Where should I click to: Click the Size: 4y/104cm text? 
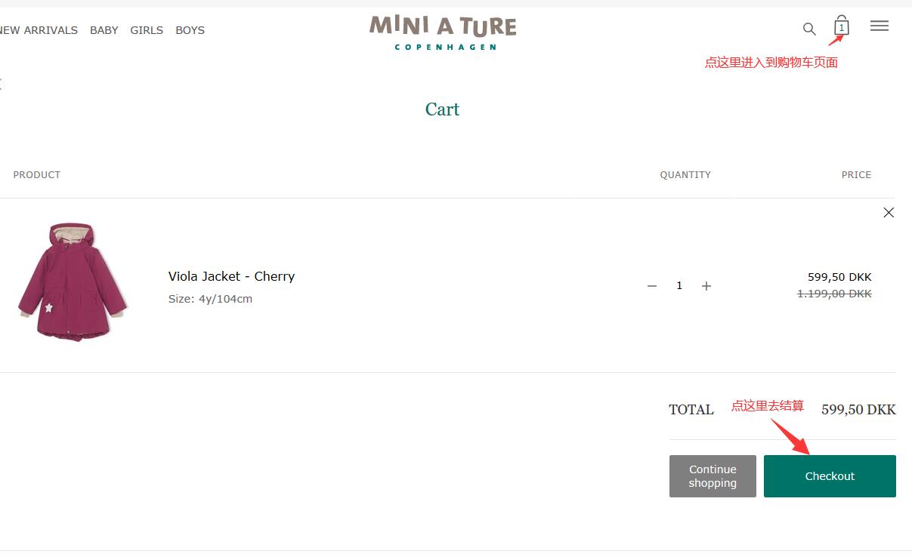(x=210, y=299)
